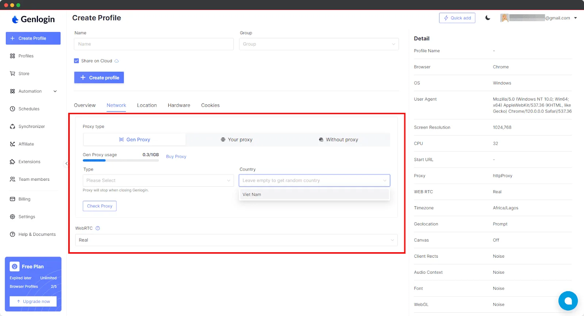
Task: Click the blue Create profile button
Action: click(x=99, y=78)
